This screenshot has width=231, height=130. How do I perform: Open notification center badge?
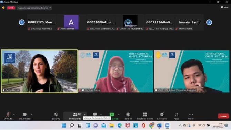tap(227, 125)
